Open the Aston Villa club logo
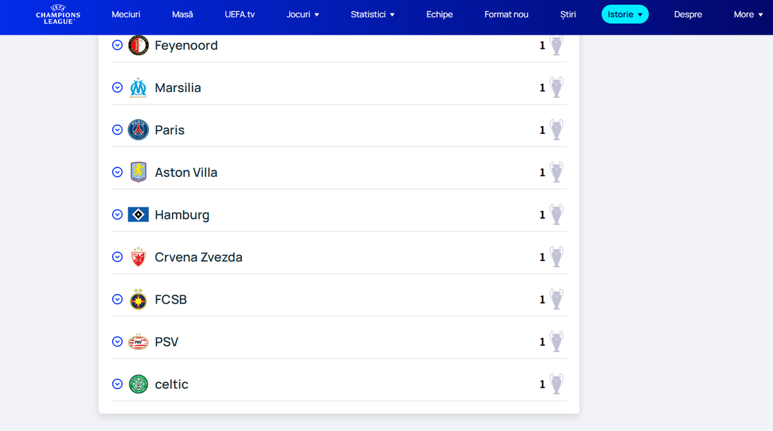773x431 pixels. pyautogui.click(x=138, y=172)
